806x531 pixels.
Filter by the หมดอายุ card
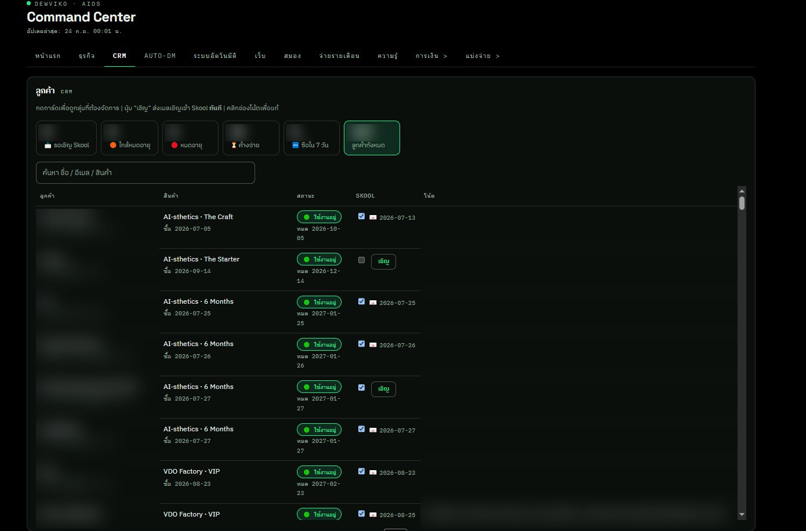click(190, 138)
